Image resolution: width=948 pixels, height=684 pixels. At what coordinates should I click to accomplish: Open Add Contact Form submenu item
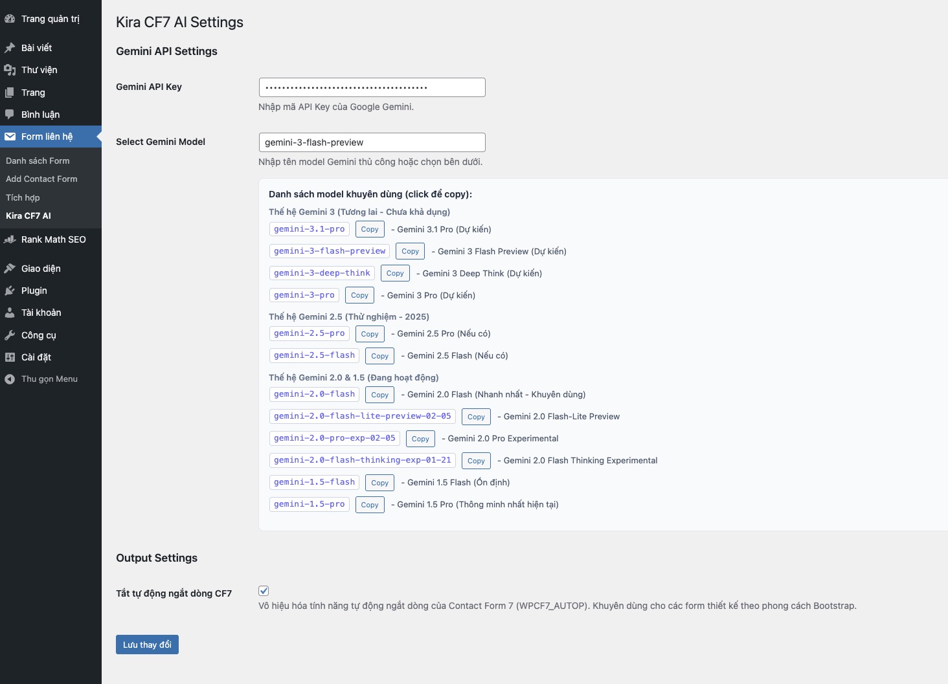tap(41, 179)
